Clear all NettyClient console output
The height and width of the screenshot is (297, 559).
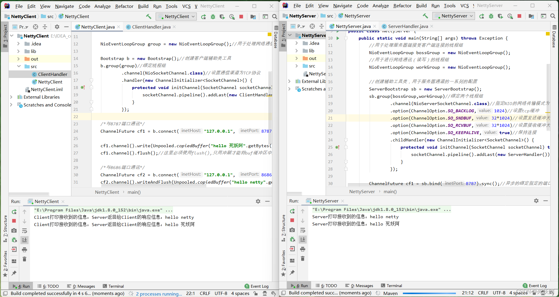click(x=24, y=259)
